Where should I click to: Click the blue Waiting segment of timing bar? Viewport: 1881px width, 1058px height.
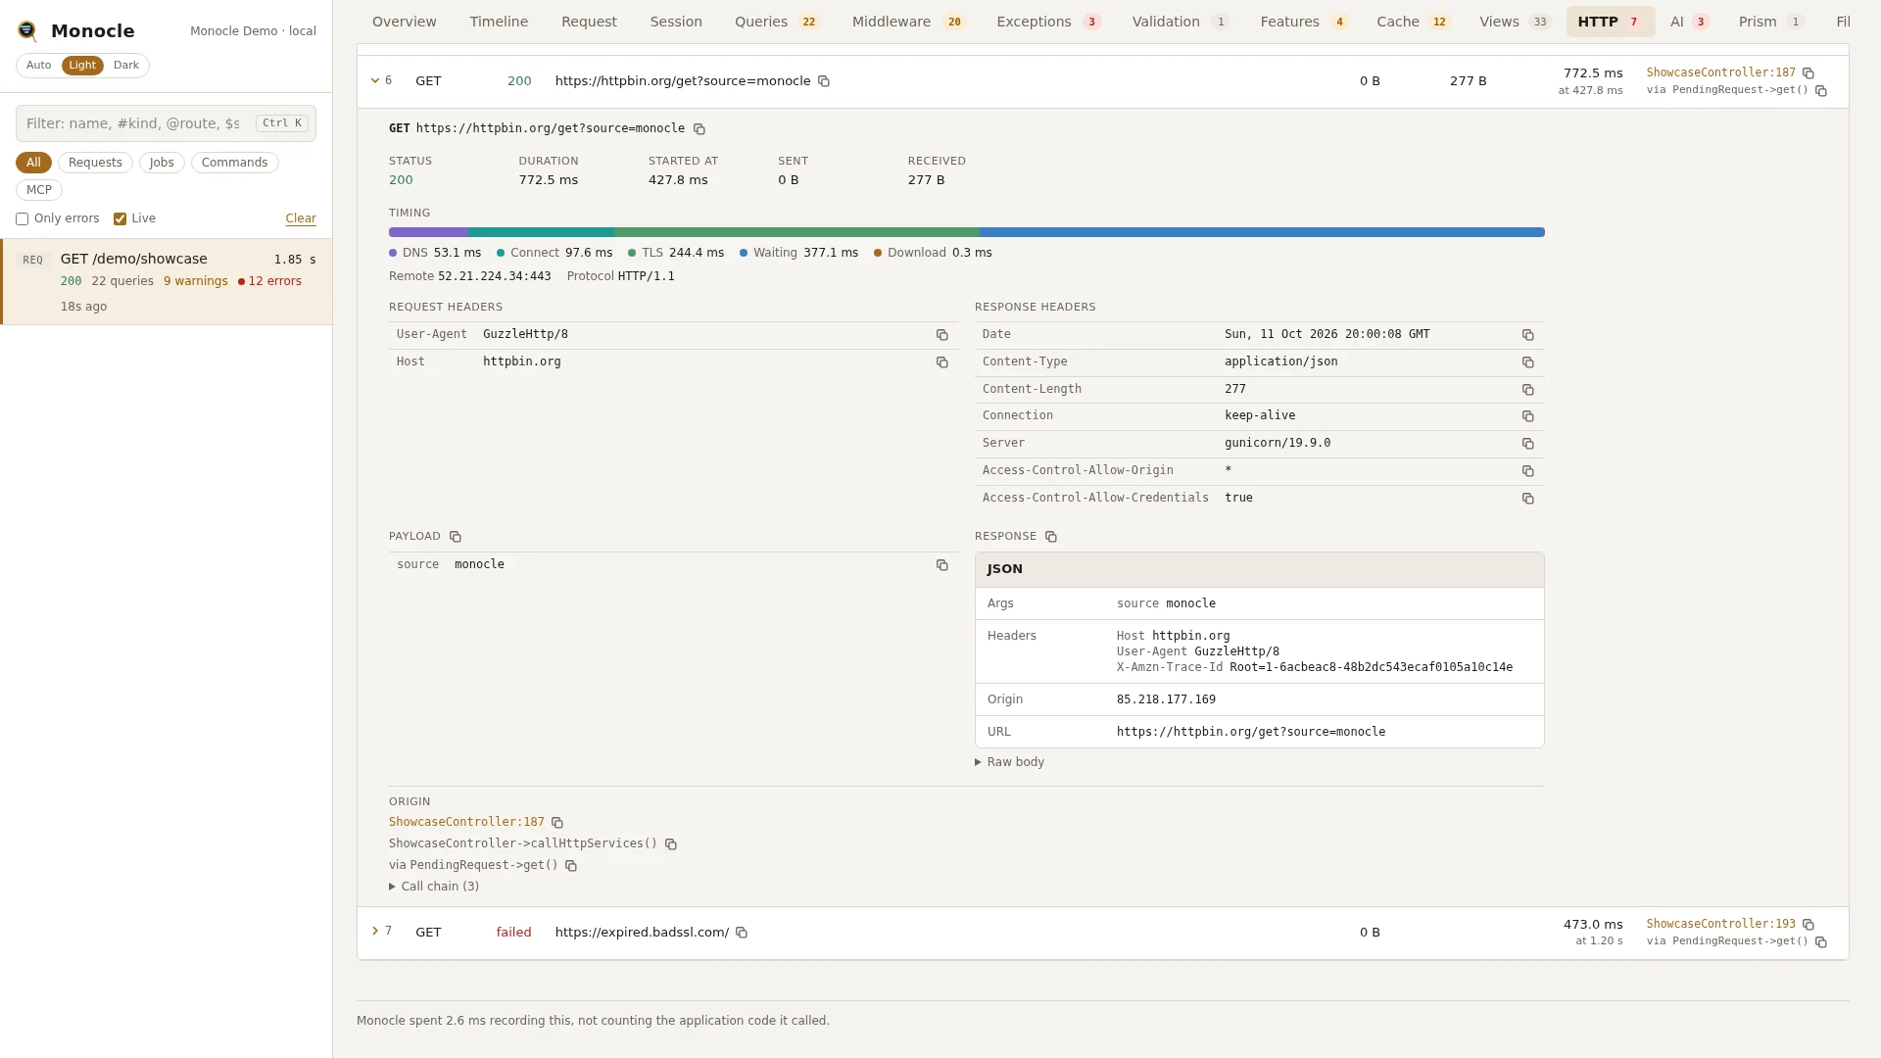(1262, 232)
